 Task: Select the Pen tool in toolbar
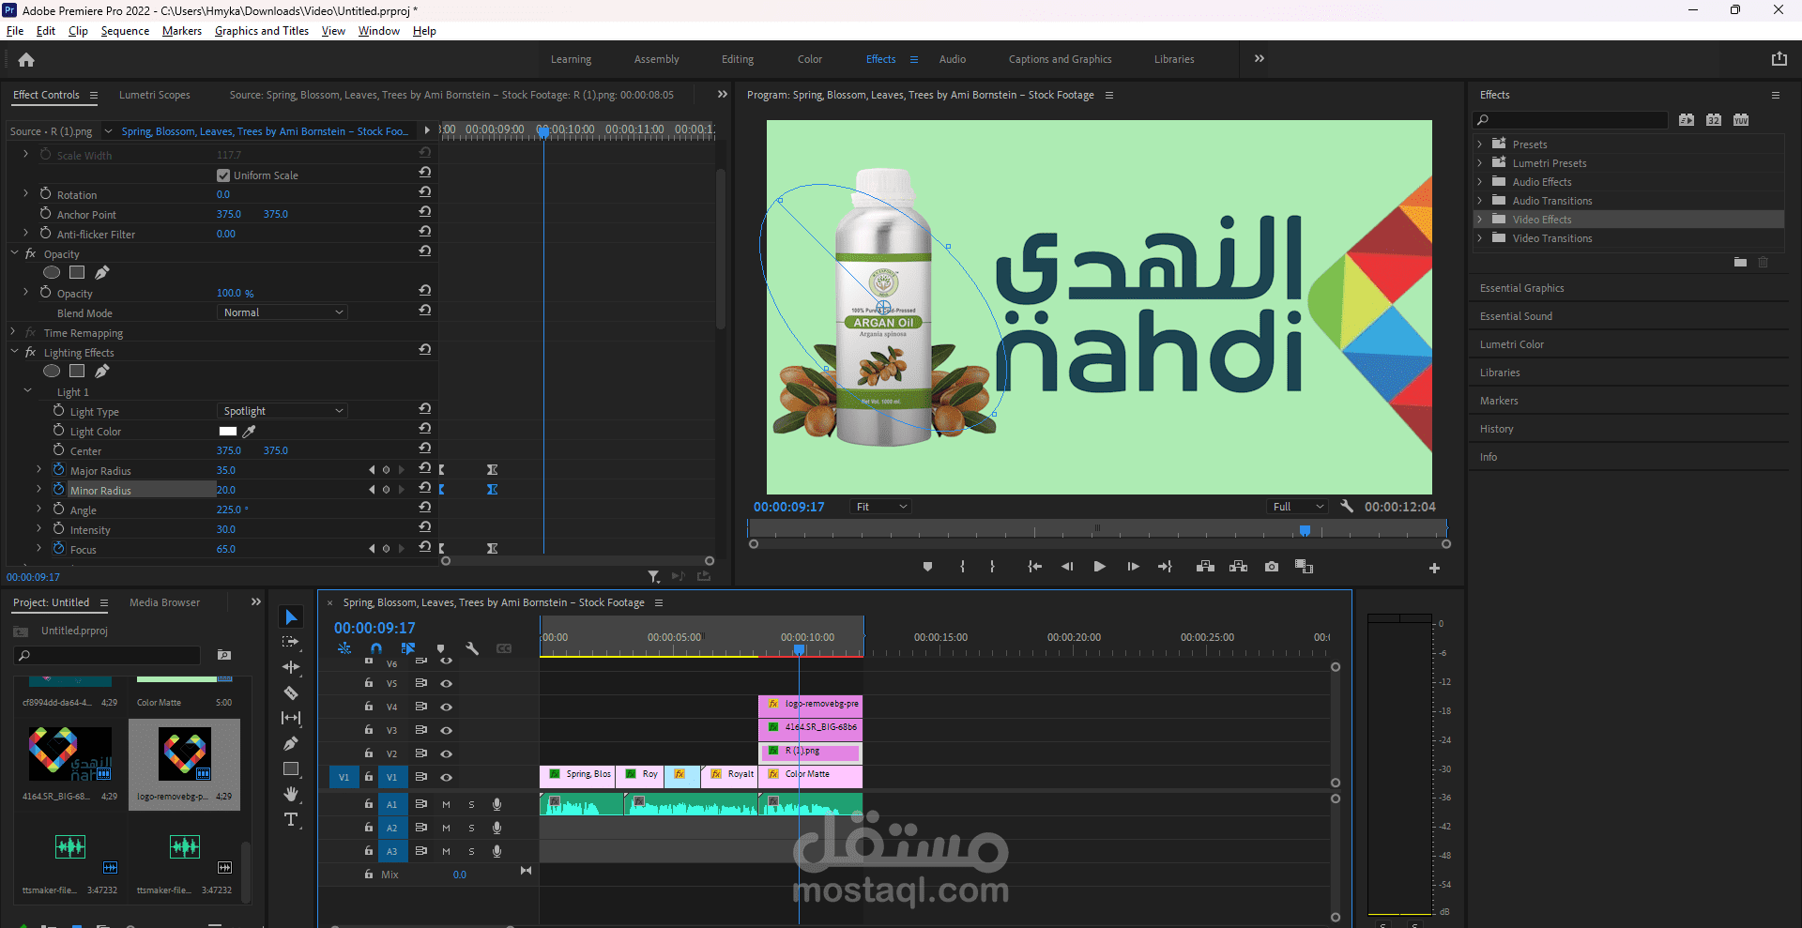coord(291,743)
